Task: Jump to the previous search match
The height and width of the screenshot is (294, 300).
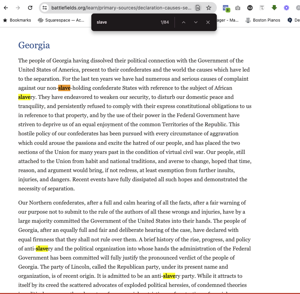Action: point(184,22)
